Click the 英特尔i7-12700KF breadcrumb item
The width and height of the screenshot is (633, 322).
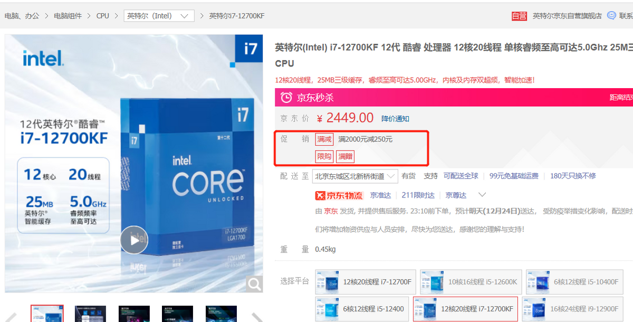tap(237, 16)
